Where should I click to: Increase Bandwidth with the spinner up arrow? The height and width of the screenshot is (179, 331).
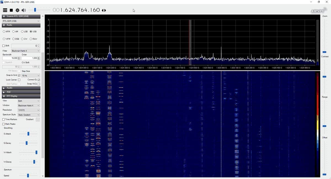pyautogui.click(x=19, y=58)
